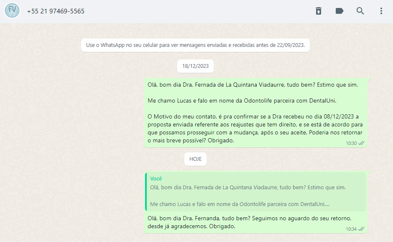Click the read checkmarks on the 10:34 message
The height and width of the screenshot is (242, 393).
(361, 229)
